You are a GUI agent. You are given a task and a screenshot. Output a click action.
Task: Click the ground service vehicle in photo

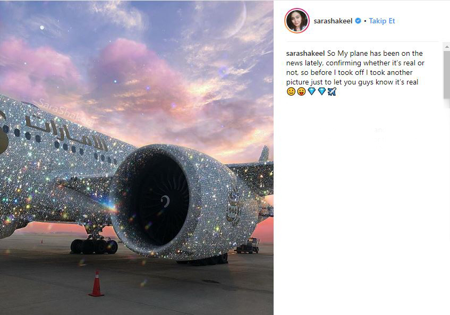[x=248, y=246]
